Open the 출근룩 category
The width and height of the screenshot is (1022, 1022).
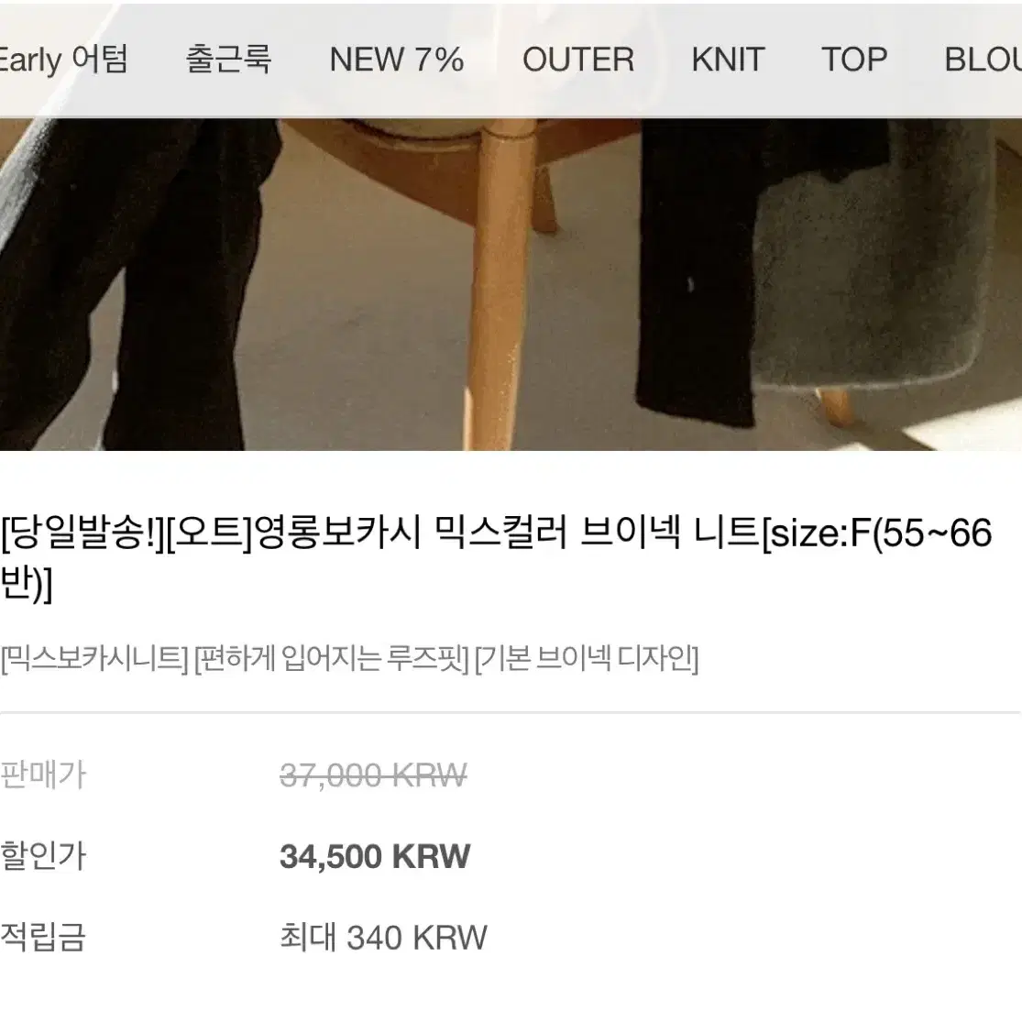(x=228, y=60)
